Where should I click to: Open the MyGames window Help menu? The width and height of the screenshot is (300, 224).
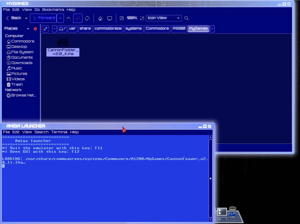pyautogui.click(x=71, y=10)
